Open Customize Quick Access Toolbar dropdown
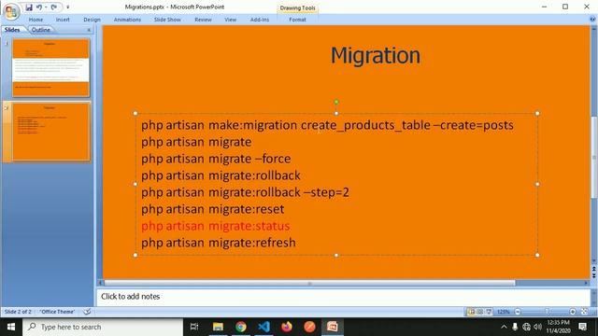The image size is (598, 336). coord(68,7)
